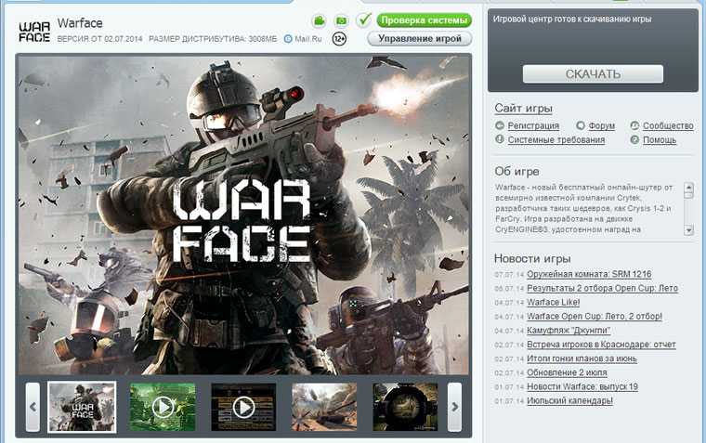Viewport: 706px width, 443px height.
Task: Click the date 07.07.14 in news list
Action: (509, 274)
